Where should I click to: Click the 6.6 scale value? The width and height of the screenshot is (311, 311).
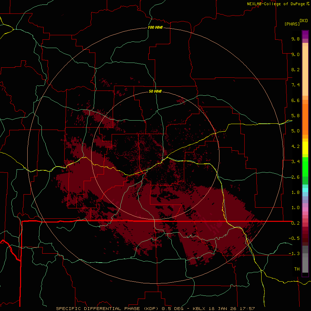295,100
